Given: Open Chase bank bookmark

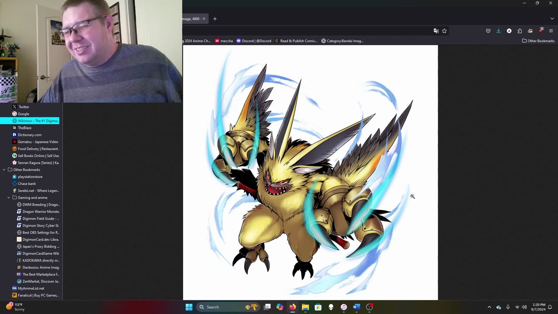Looking at the screenshot, I should [24, 184].
